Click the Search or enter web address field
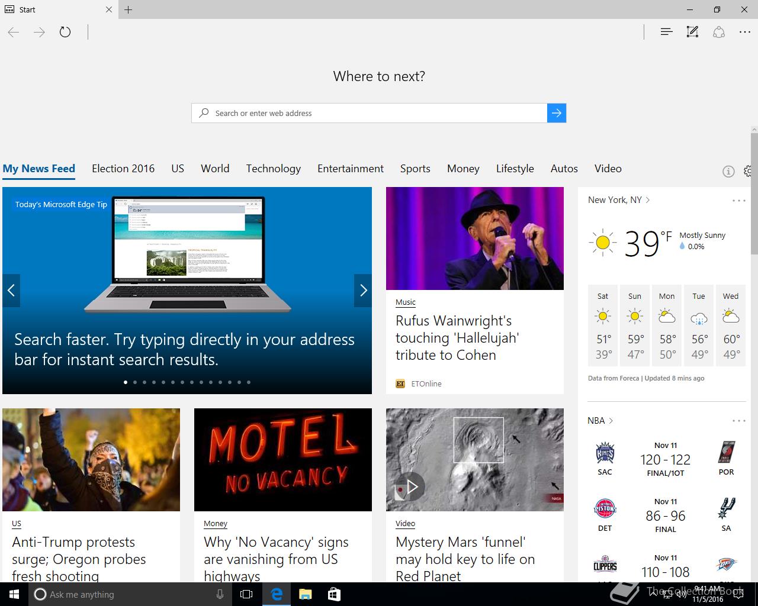This screenshot has height=606, width=758. point(373,113)
